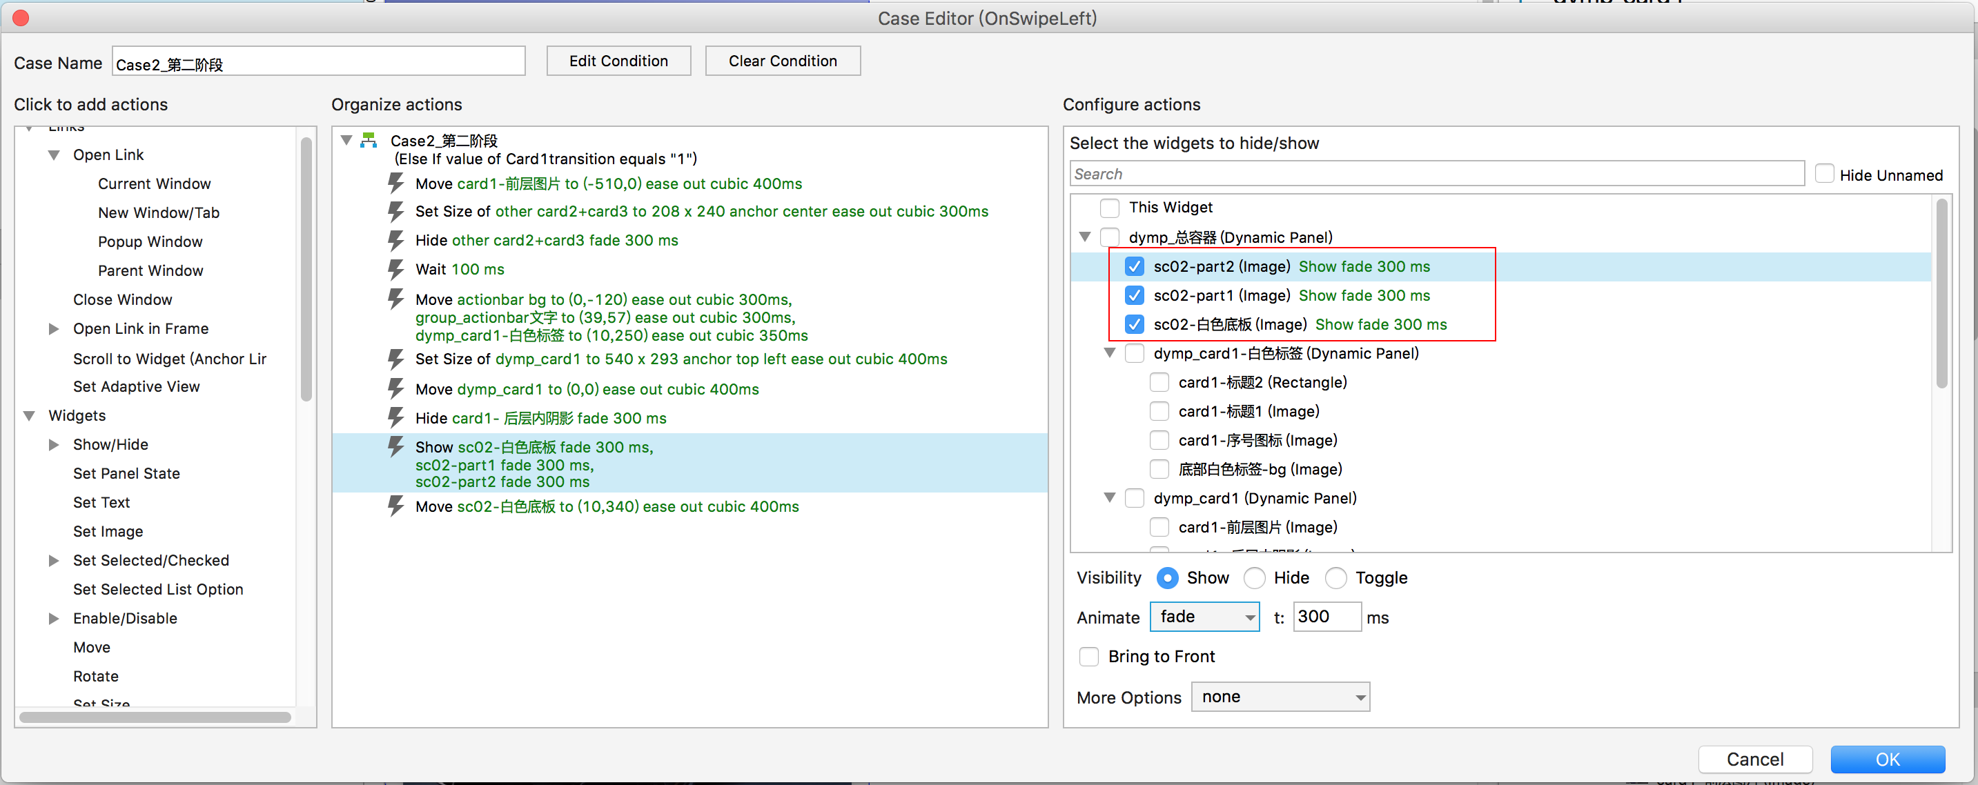The height and width of the screenshot is (785, 1978).
Task: Select the Toggle visibility radio button
Action: click(1335, 578)
